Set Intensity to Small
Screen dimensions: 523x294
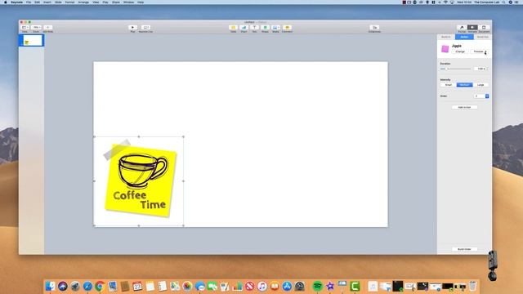(449, 85)
